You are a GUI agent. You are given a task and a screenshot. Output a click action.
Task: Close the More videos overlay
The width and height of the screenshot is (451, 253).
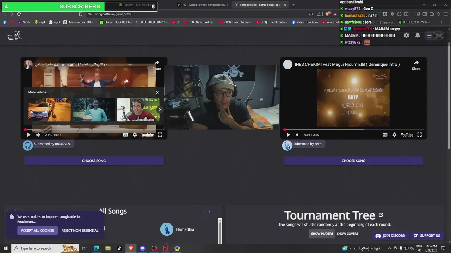(x=157, y=92)
